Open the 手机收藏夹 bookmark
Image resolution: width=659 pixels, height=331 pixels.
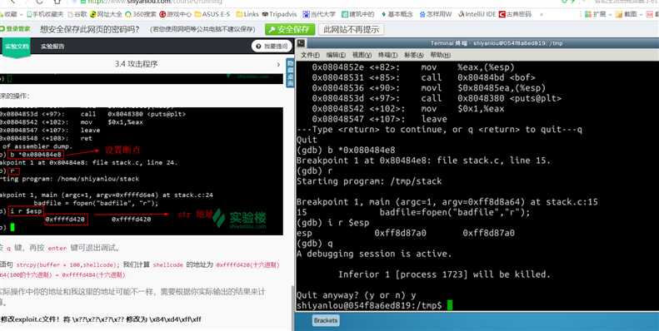44,14
